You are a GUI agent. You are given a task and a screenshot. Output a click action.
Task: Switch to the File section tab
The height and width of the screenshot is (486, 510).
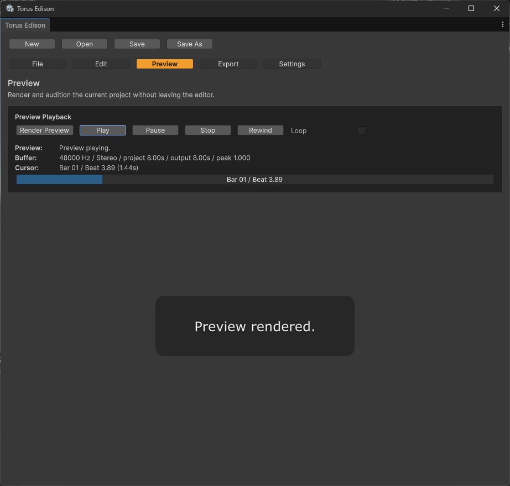[38, 64]
